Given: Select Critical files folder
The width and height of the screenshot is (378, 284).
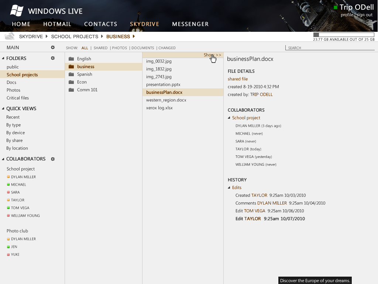Looking at the screenshot, I should tap(18, 98).
